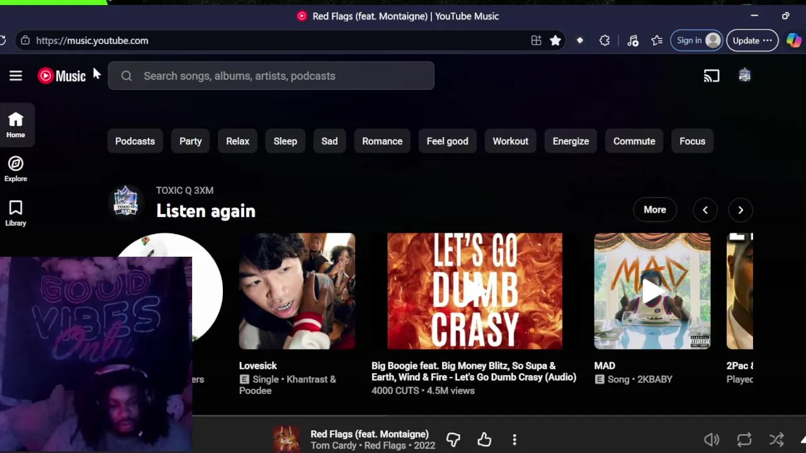
Task: Click the diamond-shaped browser toolbar icon
Action: pos(580,40)
